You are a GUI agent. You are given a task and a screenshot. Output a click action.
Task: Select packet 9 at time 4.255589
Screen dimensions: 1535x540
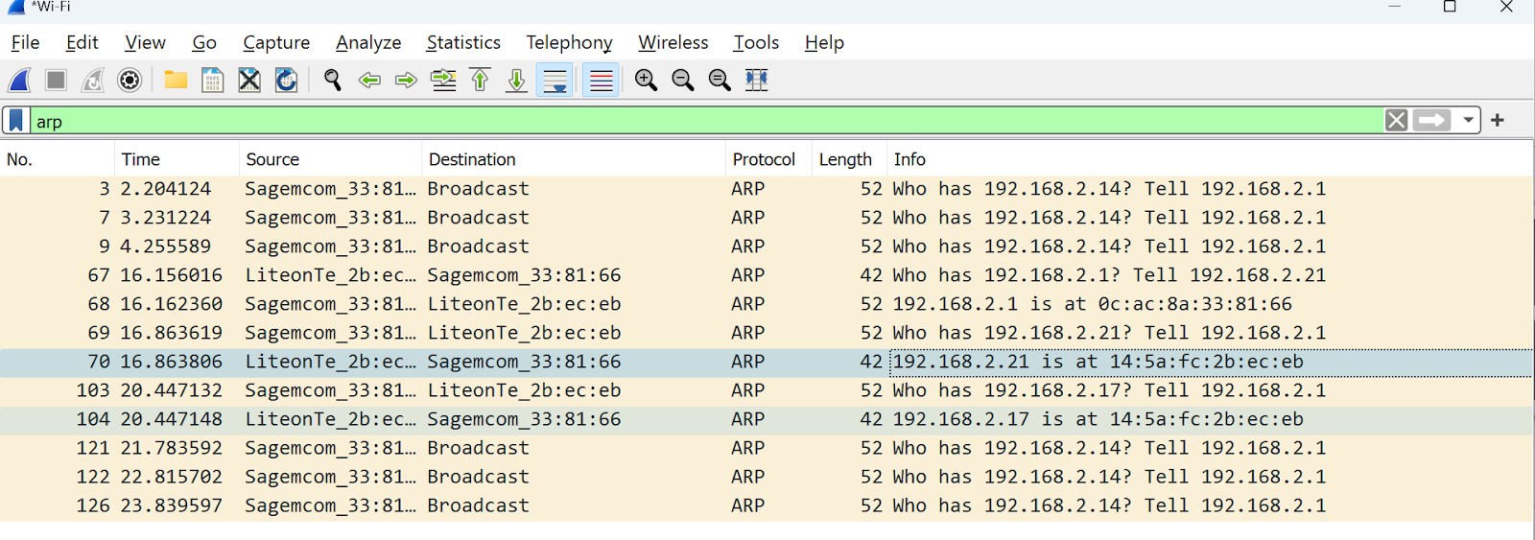[x=767, y=247]
